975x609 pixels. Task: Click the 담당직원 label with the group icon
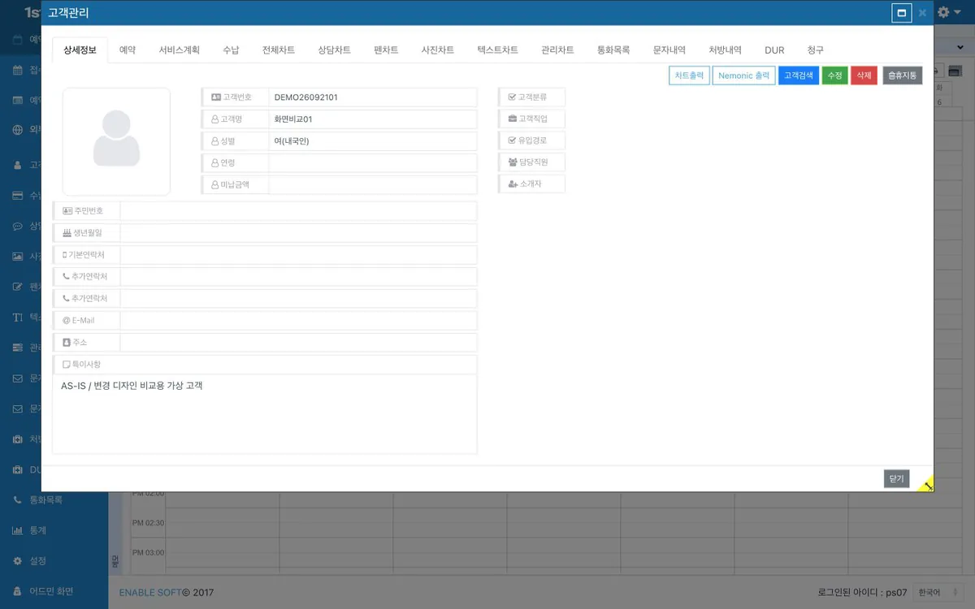coord(532,162)
